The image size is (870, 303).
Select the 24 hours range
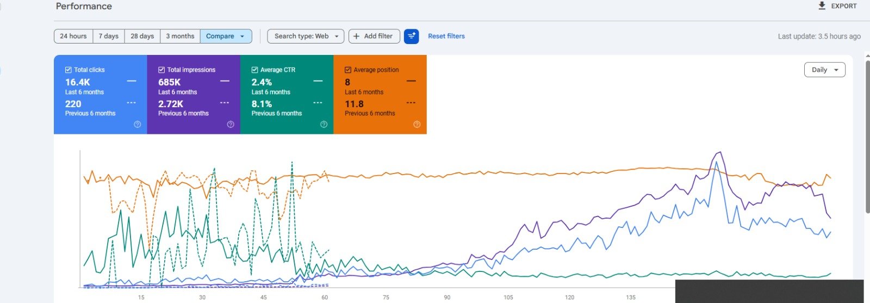tap(73, 36)
